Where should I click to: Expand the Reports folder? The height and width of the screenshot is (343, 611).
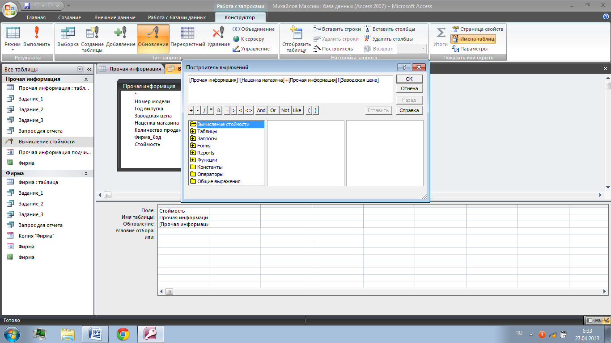click(193, 153)
